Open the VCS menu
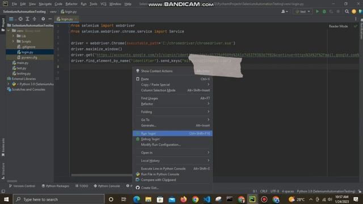The width and height of the screenshot is (363, 204). (103, 4)
